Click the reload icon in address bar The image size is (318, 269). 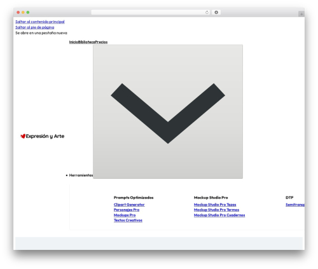pyautogui.click(x=207, y=13)
